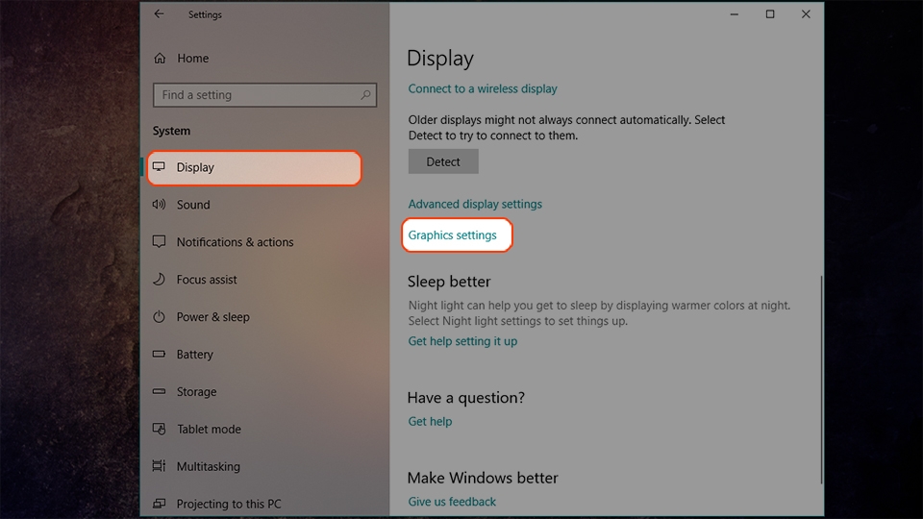This screenshot has height=519, width=923.
Task: Open Advanced display settings link
Action: (475, 204)
